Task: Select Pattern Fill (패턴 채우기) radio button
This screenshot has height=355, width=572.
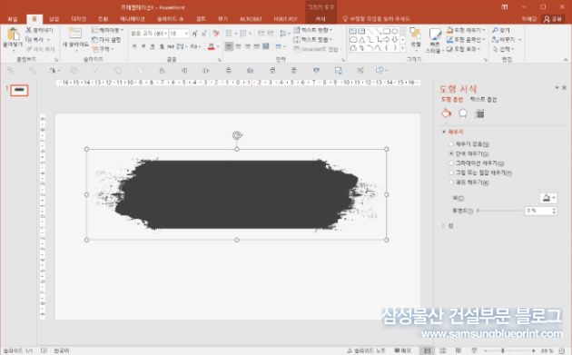Action: 451,182
